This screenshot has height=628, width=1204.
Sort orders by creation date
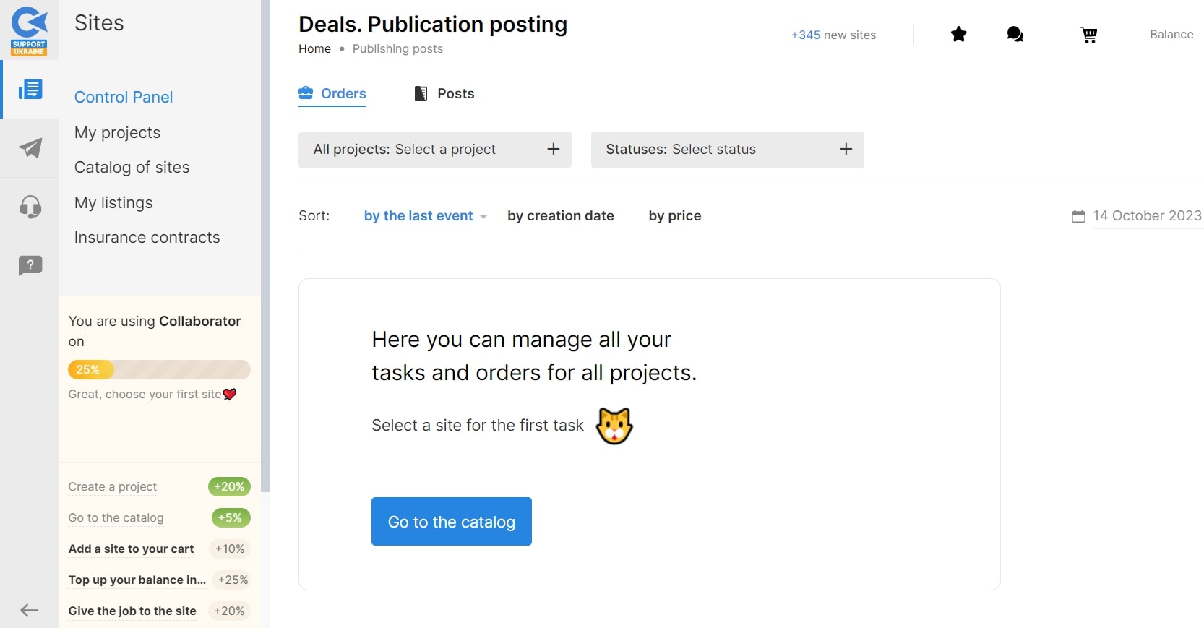561,215
